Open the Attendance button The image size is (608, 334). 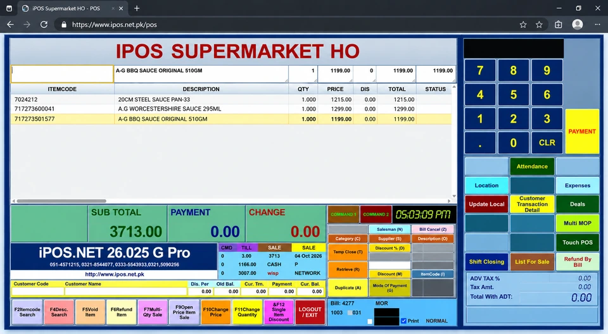coord(532,166)
